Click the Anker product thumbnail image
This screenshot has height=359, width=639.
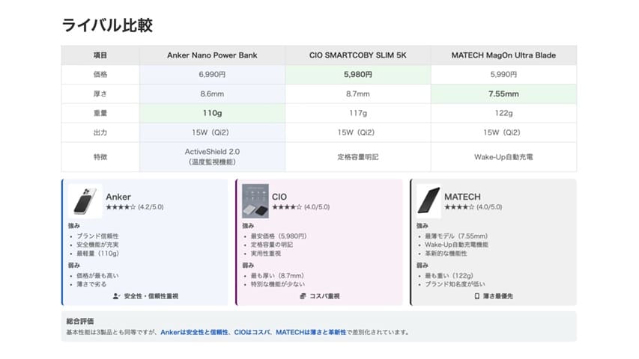point(85,201)
